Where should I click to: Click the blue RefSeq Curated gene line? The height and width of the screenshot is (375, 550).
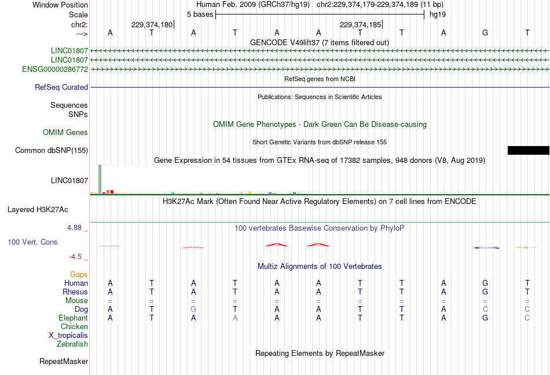coord(320,87)
